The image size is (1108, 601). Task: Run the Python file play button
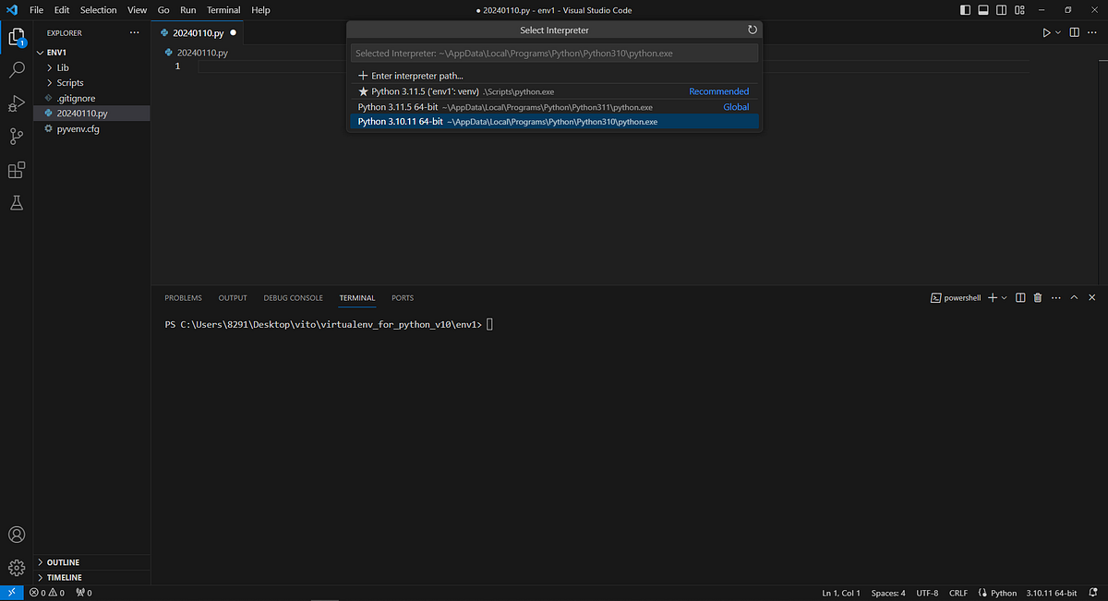[x=1046, y=32]
